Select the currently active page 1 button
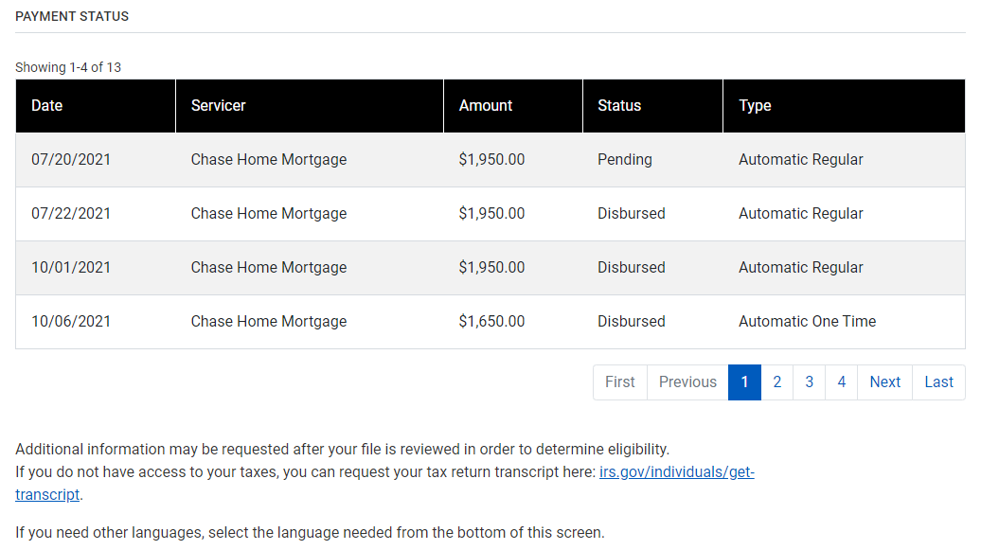Image resolution: width=981 pixels, height=550 pixels. [x=744, y=381]
